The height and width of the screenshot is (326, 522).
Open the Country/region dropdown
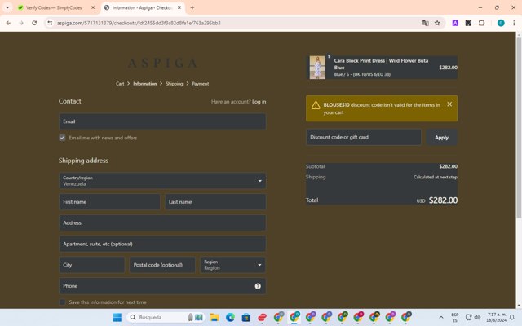pyautogui.click(x=162, y=181)
